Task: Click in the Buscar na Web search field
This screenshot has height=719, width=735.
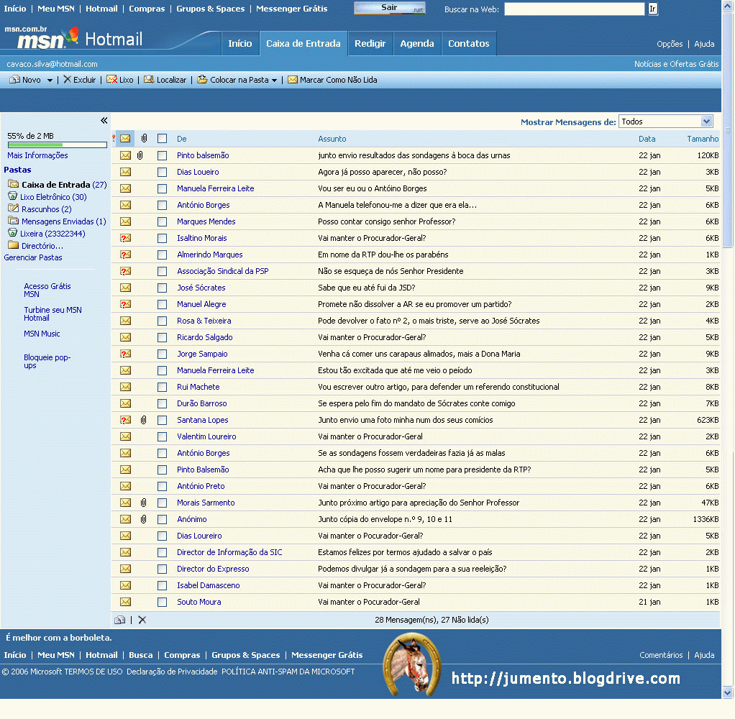Action: [574, 9]
